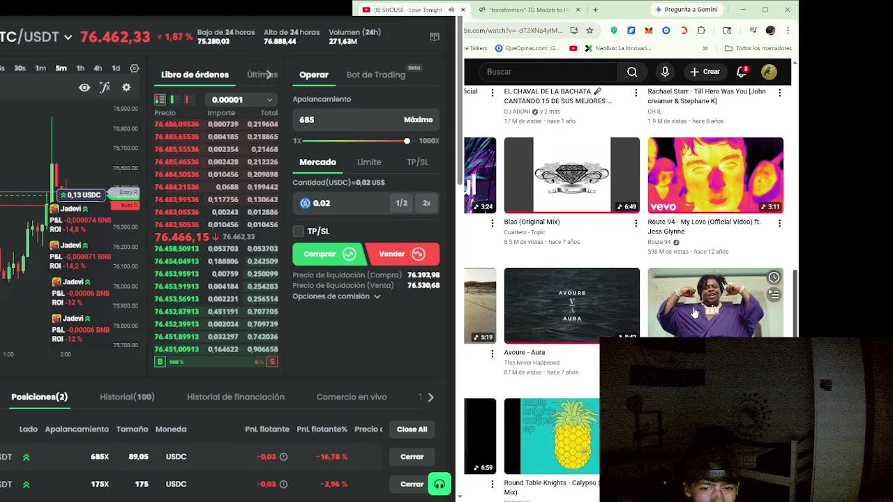The width and height of the screenshot is (893, 502).
Task: Set leverage with Máximo button
Action: point(418,120)
